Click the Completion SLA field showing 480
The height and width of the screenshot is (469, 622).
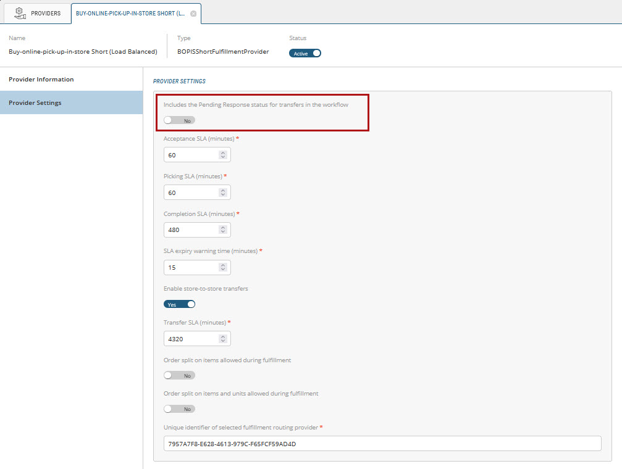(x=197, y=230)
